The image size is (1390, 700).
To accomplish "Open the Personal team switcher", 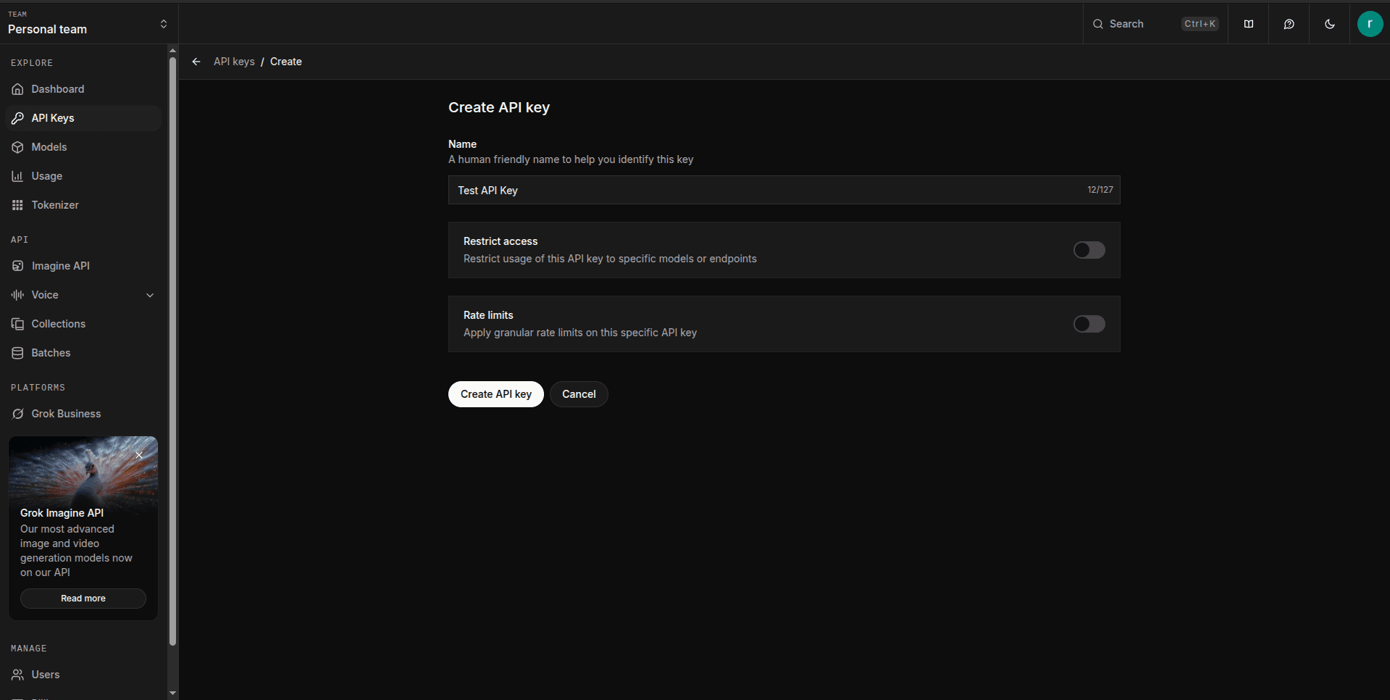I will tap(87, 24).
